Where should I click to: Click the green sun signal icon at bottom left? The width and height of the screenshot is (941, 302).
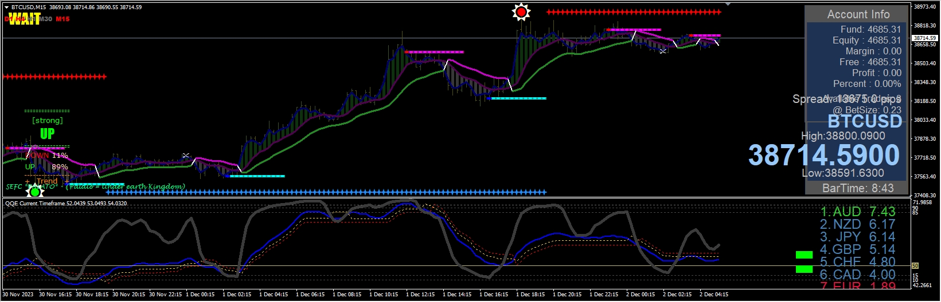coord(35,192)
